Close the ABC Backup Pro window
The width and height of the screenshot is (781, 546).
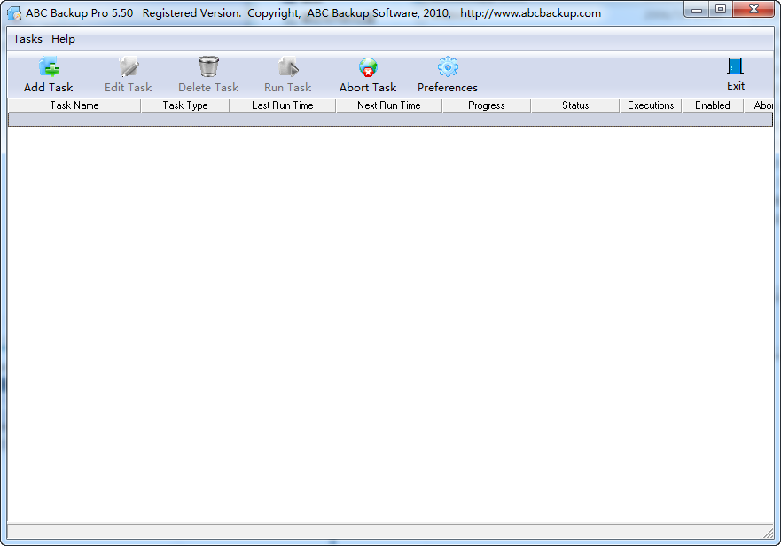coord(754,10)
